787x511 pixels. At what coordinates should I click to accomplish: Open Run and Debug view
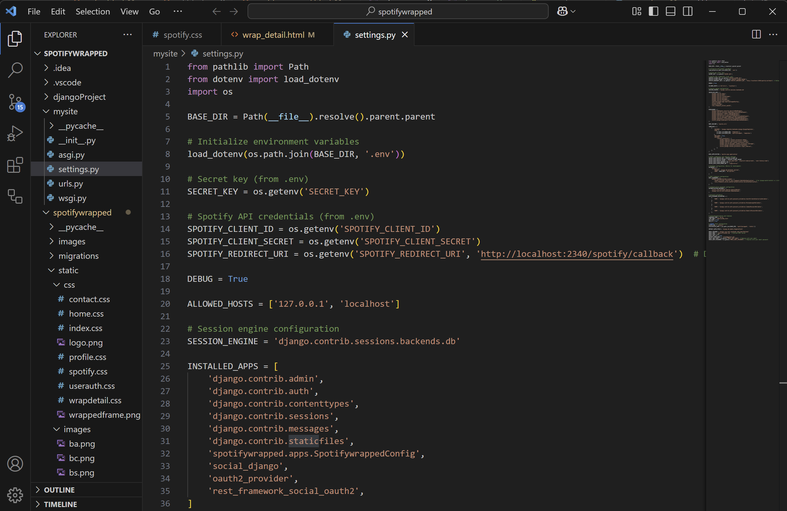15,133
